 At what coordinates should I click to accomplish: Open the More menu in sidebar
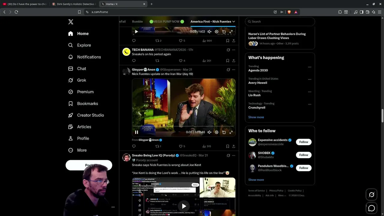(77, 150)
